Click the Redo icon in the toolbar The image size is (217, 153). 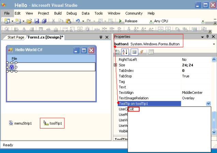[x=89, y=21]
